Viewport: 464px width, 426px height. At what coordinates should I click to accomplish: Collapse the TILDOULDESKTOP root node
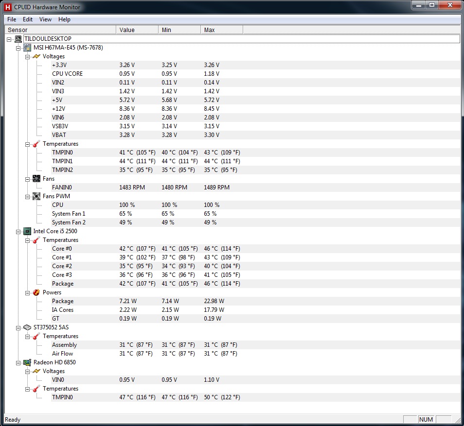pos(9,39)
